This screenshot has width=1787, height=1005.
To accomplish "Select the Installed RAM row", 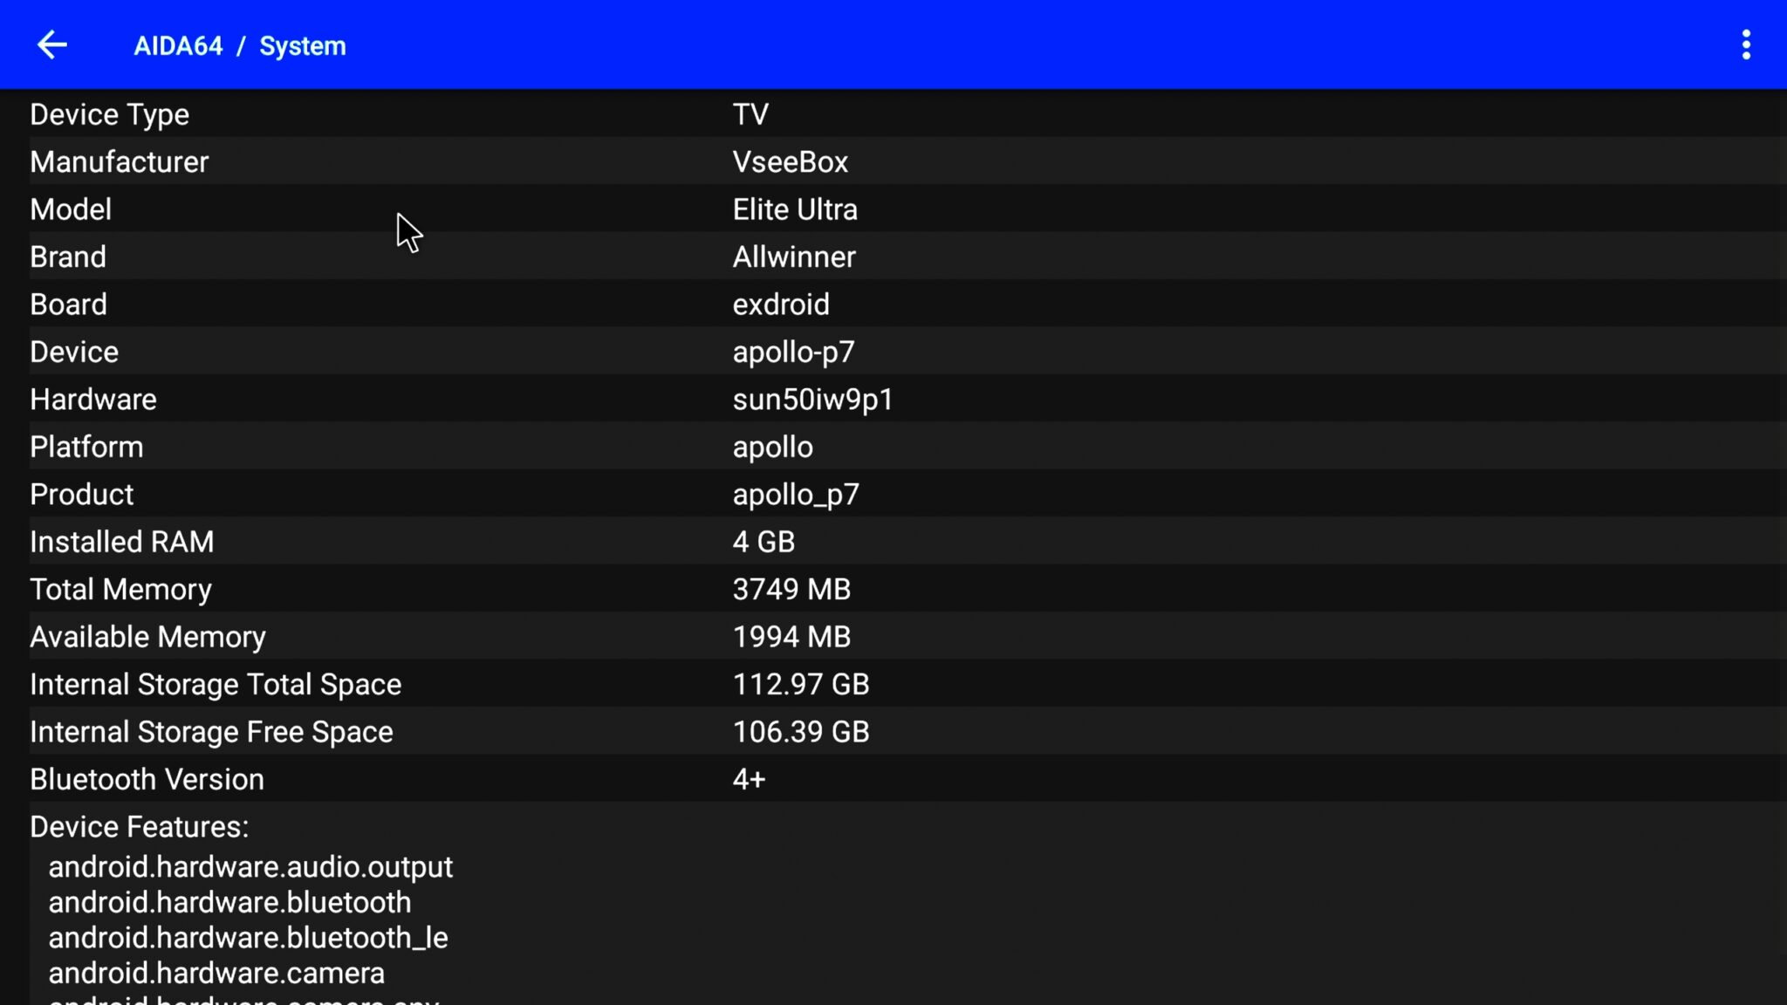I will (121, 542).
